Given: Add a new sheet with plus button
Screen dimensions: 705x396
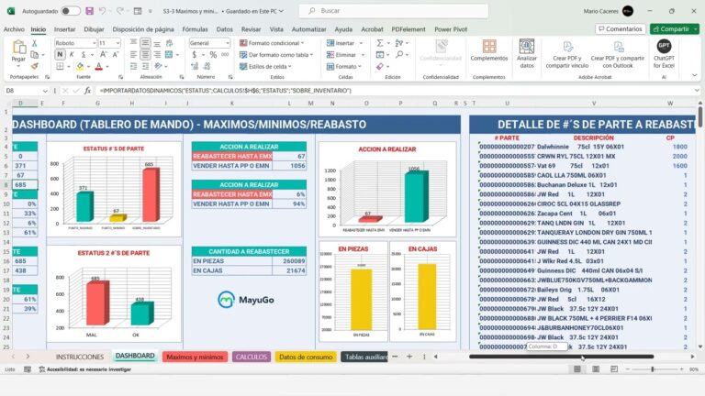Looking at the screenshot, I should pos(409,357).
